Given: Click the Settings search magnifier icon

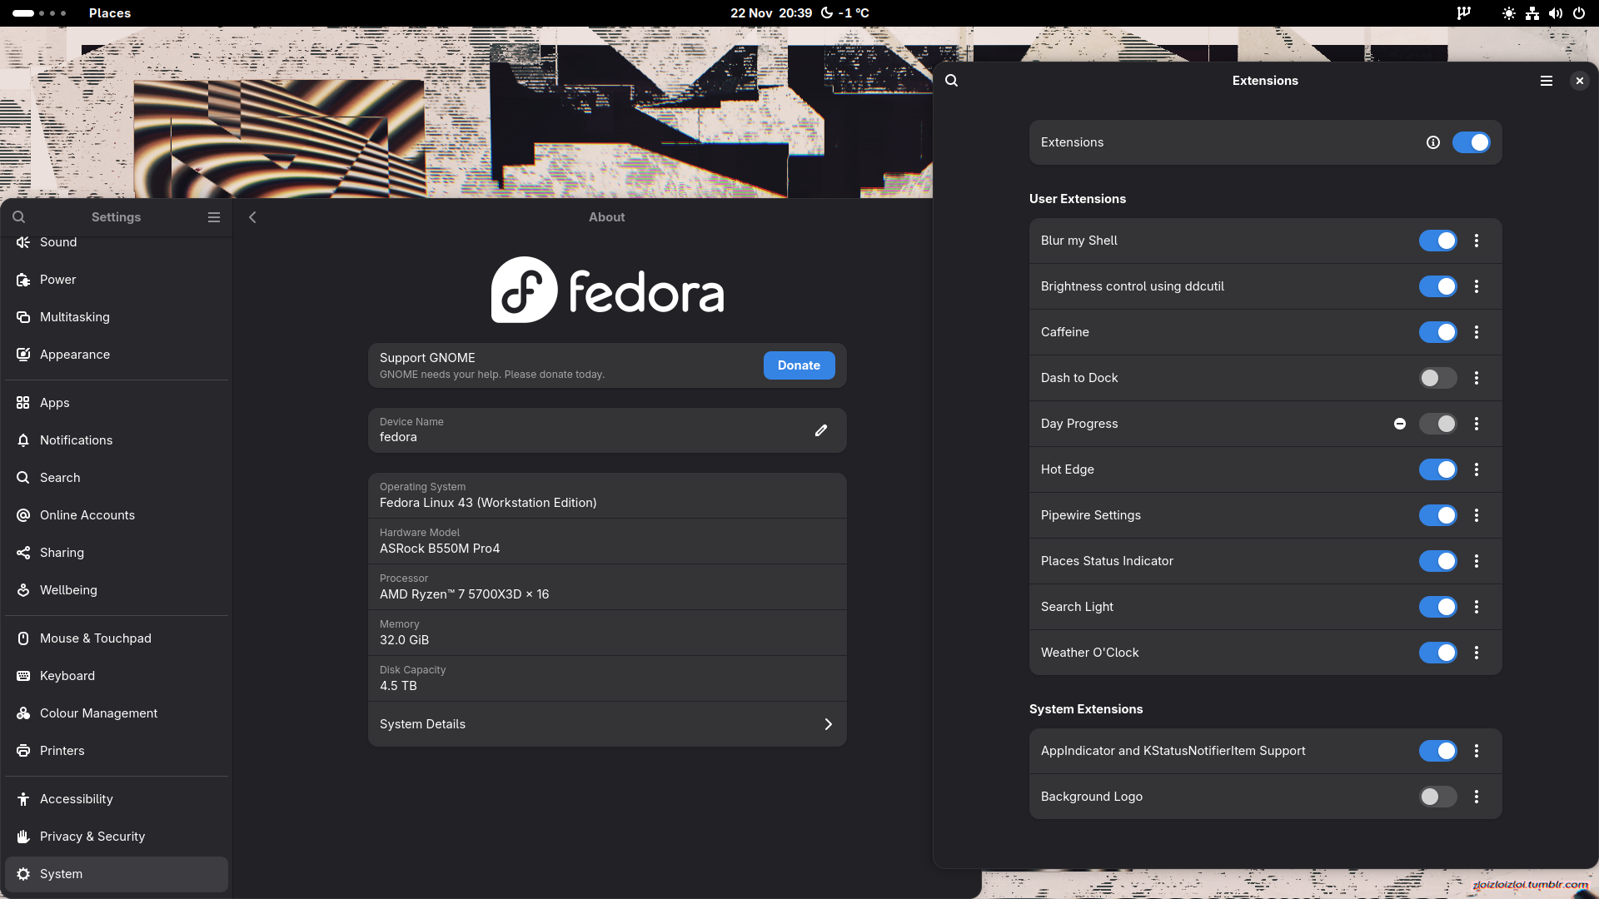Looking at the screenshot, I should 18,217.
